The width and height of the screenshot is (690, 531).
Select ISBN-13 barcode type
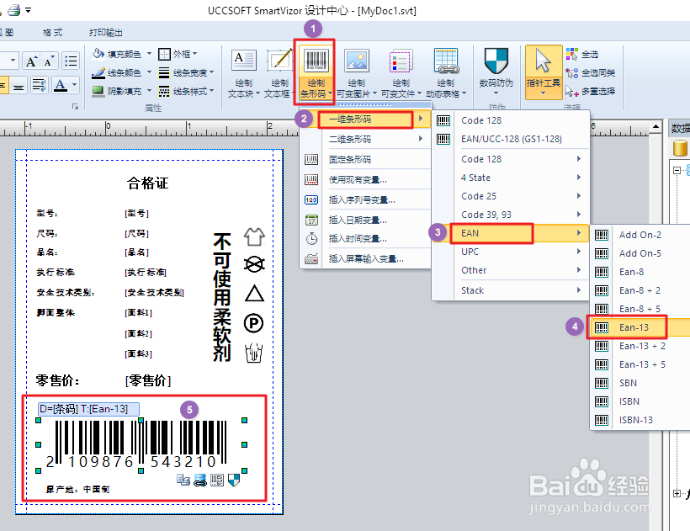[640, 420]
